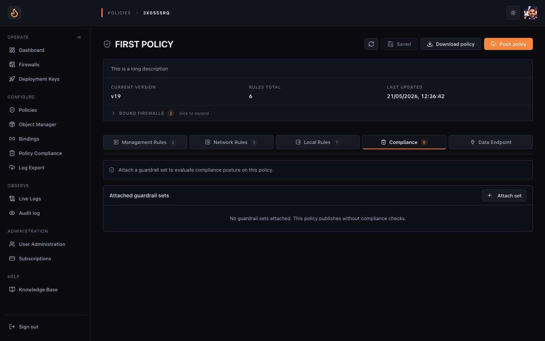Click the bound firewalls count badge 2

pos(171,113)
